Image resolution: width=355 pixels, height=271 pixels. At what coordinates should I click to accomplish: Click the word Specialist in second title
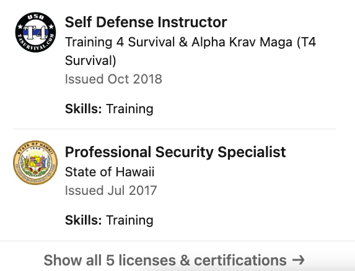pos(252,152)
